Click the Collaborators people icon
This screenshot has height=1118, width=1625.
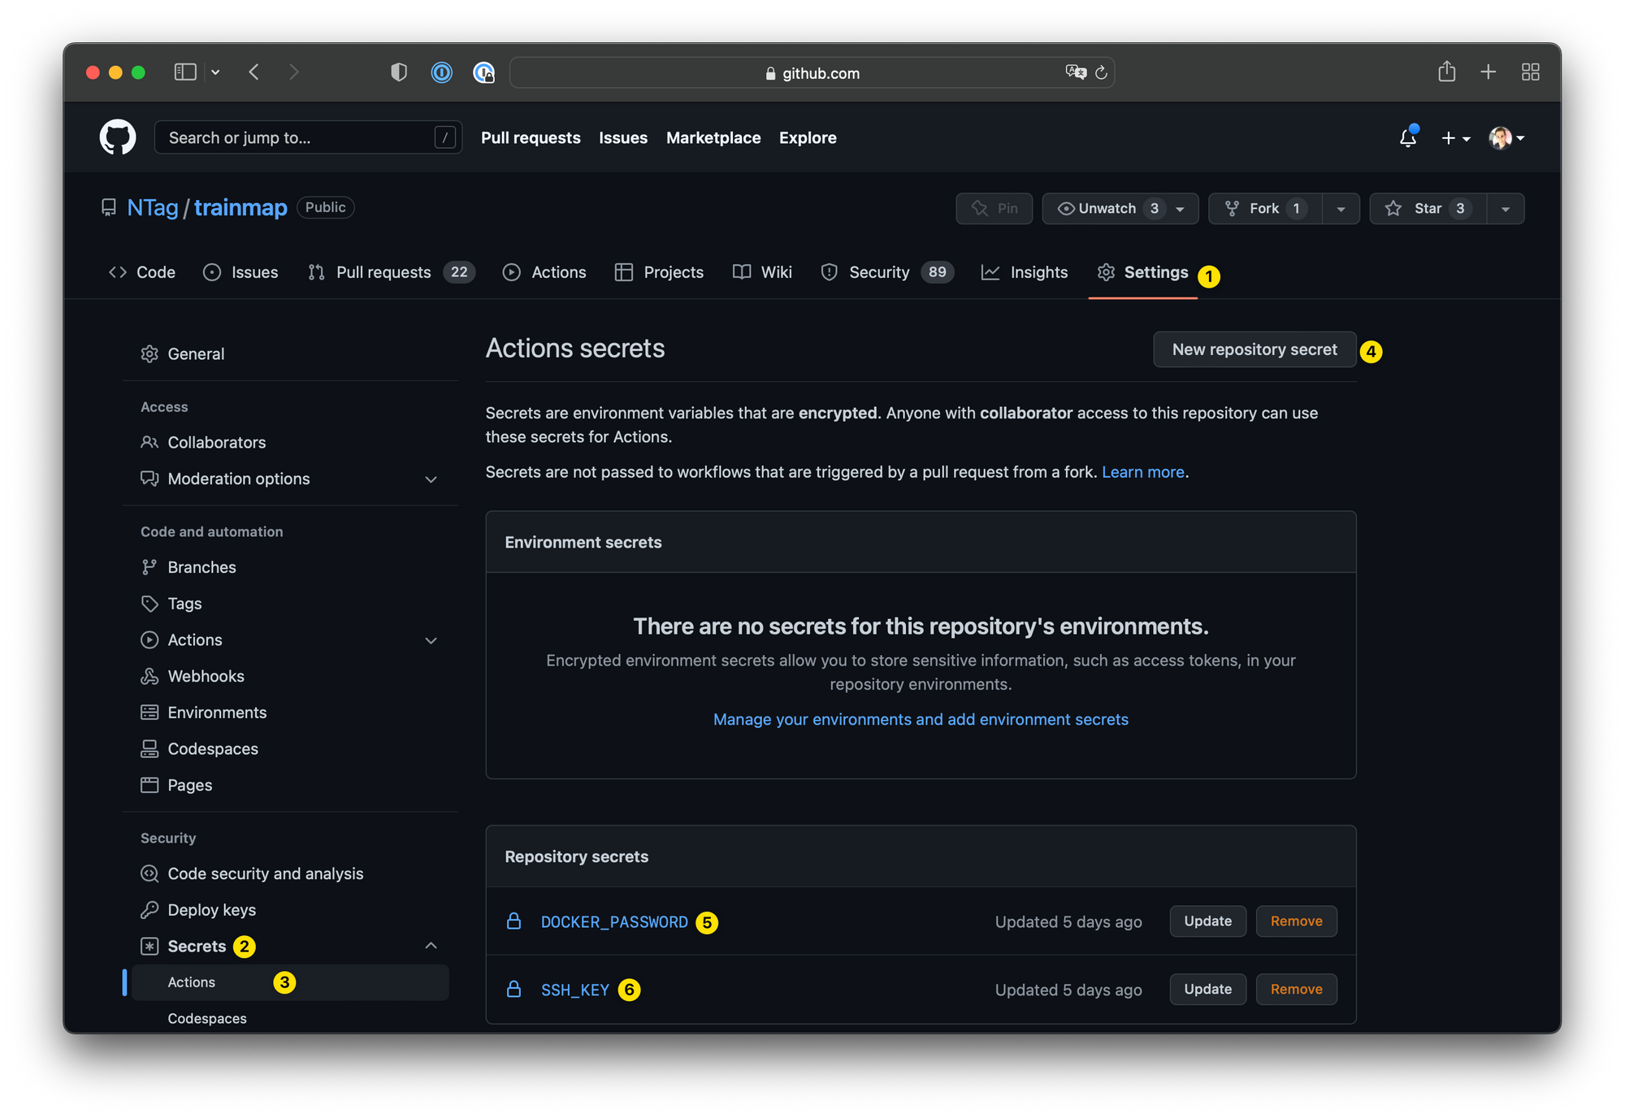point(149,442)
